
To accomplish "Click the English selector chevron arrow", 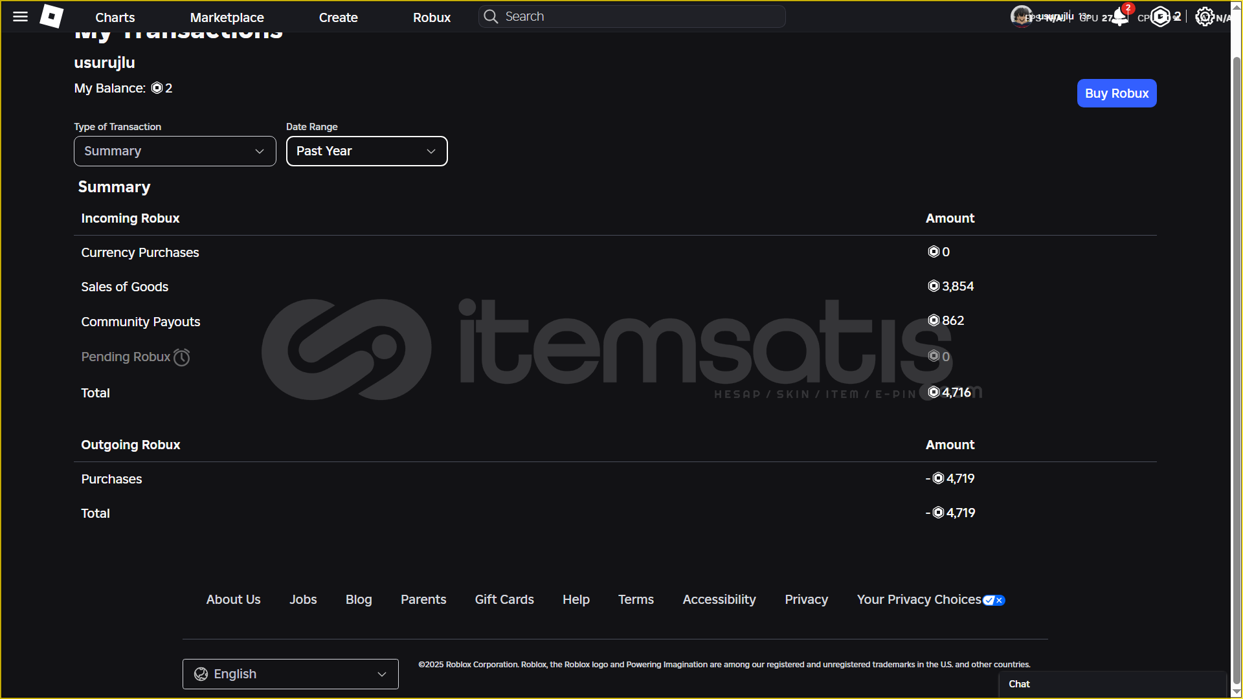I will [x=382, y=674].
